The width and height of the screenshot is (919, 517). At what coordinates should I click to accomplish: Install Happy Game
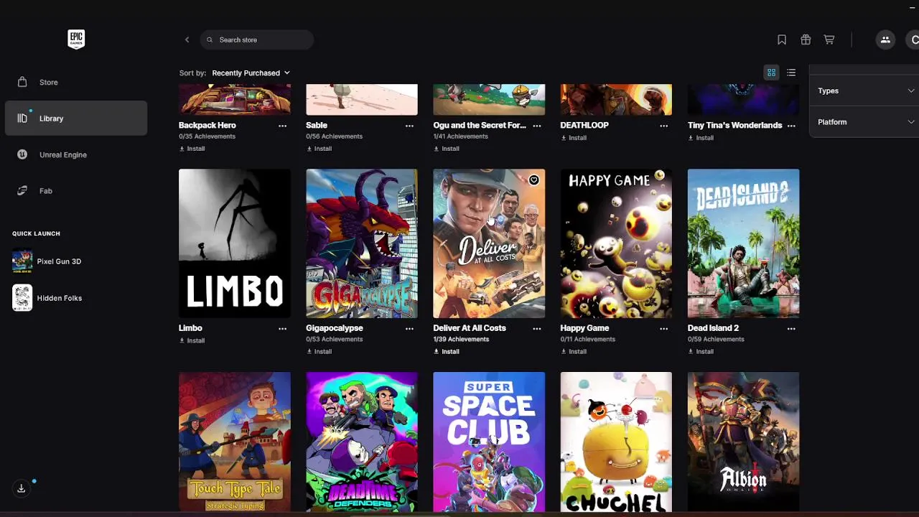pos(573,351)
